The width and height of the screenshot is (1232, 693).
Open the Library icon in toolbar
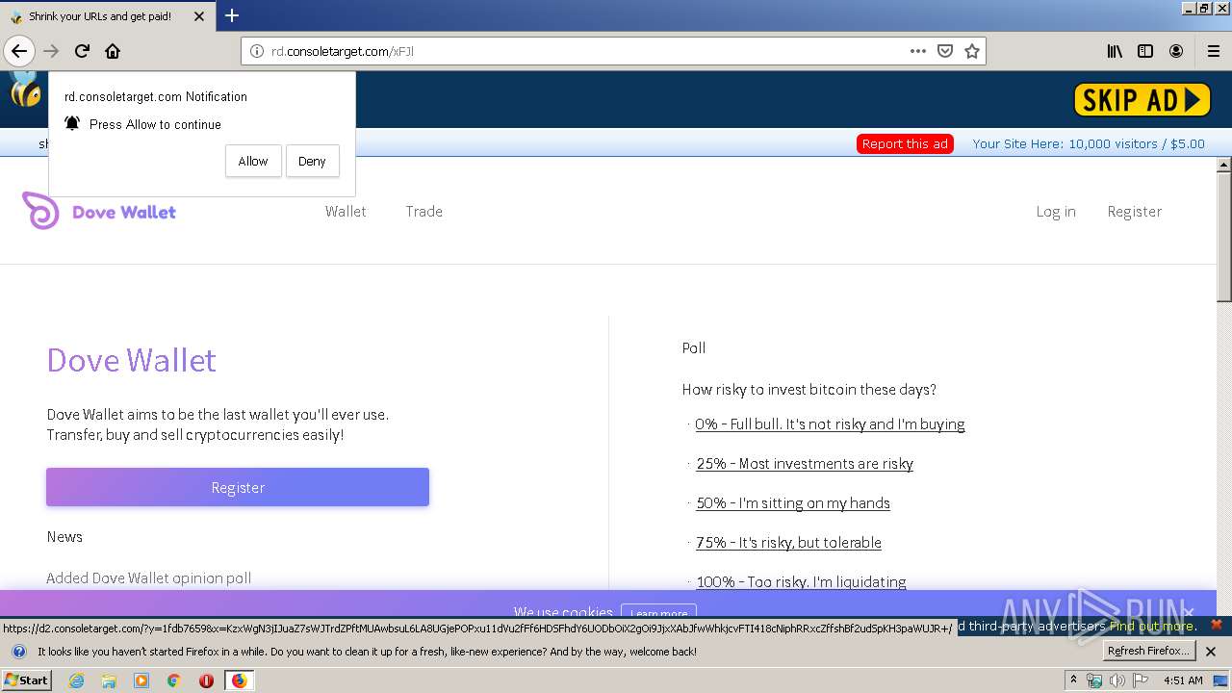point(1115,51)
